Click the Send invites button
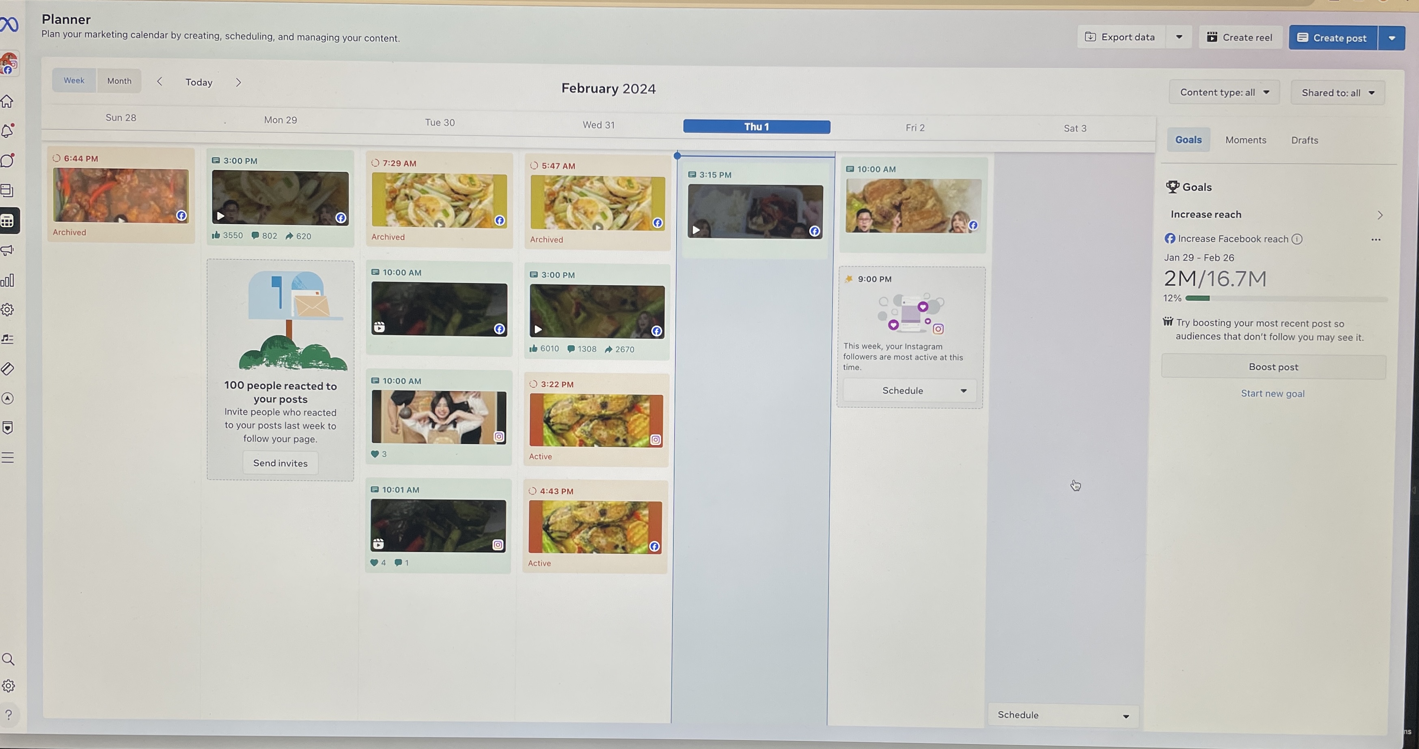 coord(280,463)
